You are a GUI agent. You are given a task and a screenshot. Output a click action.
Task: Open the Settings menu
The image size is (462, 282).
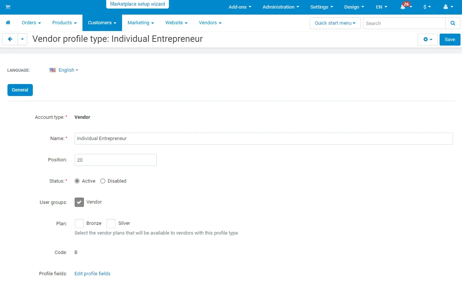[x=322, y=7]
